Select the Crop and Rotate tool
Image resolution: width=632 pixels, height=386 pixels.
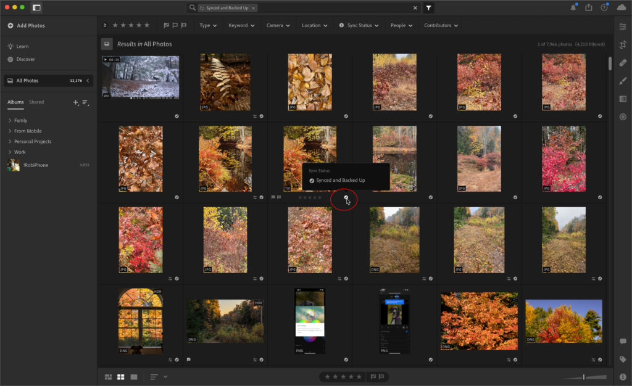click(623, 44)
